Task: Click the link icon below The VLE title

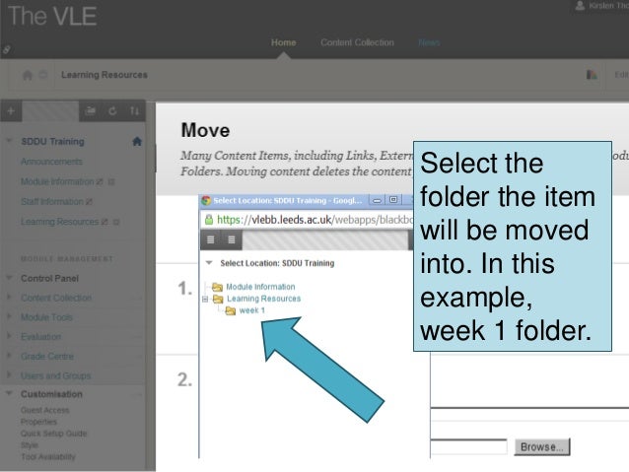Action: pyautogui.click(x=7, y=49)
